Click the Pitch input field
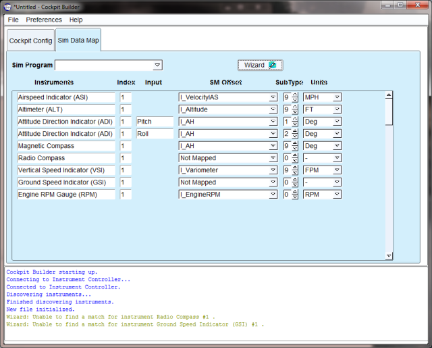 tap(155, 122)
